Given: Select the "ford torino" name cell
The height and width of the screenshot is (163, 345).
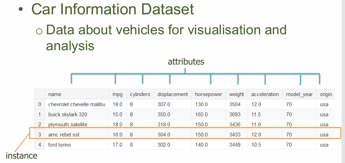Looking at the screenshot, I should pyautogui.click(x=59, y=145).
